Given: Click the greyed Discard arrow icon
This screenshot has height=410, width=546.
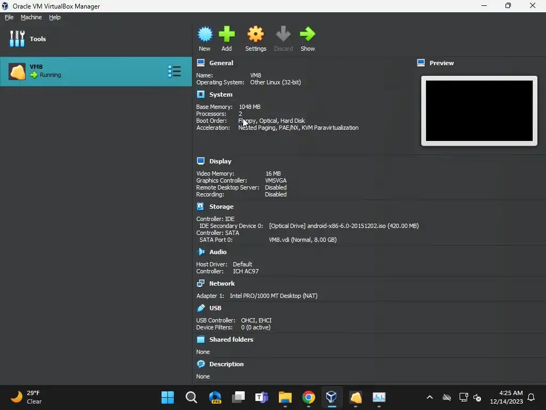Looking at the screenshot, I should click(x=283, y=34).
